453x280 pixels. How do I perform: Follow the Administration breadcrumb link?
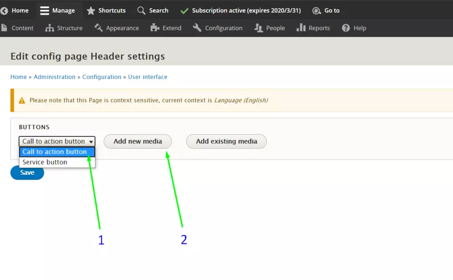[54, 77]
